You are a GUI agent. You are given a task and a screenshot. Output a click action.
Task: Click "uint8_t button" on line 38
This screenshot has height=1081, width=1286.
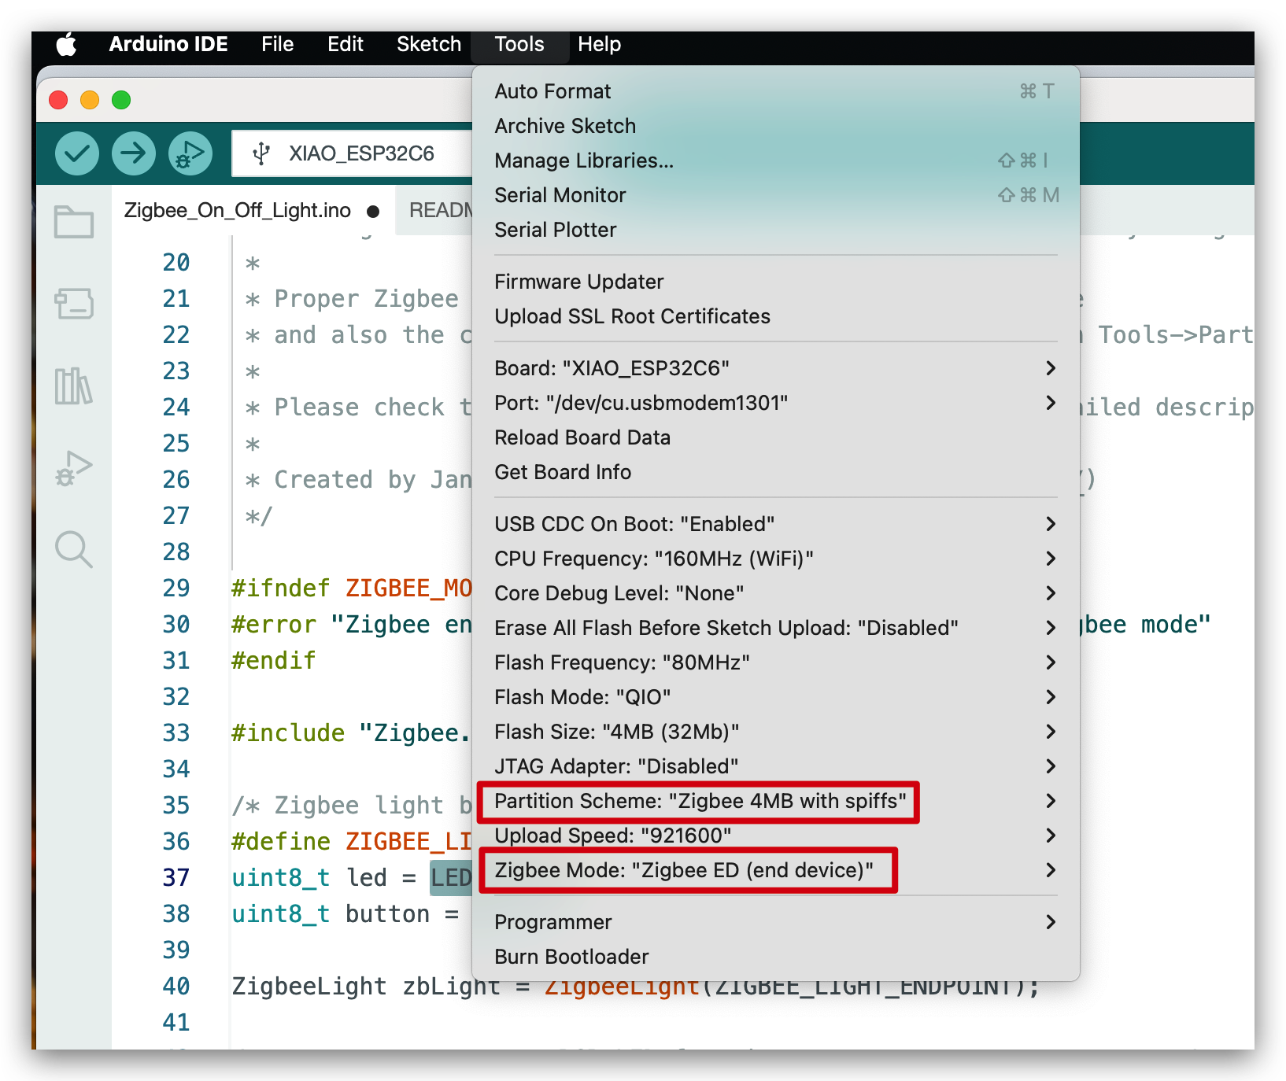[x=331, y=913]
